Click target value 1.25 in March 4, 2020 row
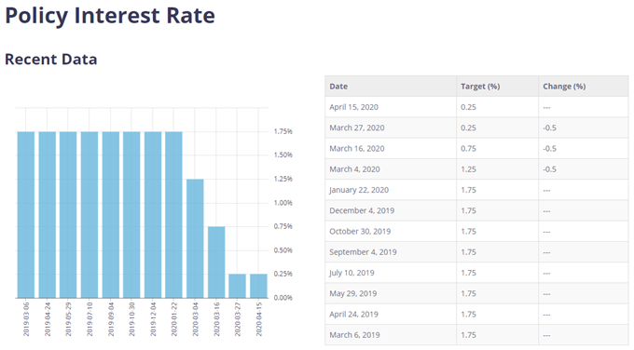Image resolution: width=634 pixels, height=350 pixels. click(x=468, y=169)
